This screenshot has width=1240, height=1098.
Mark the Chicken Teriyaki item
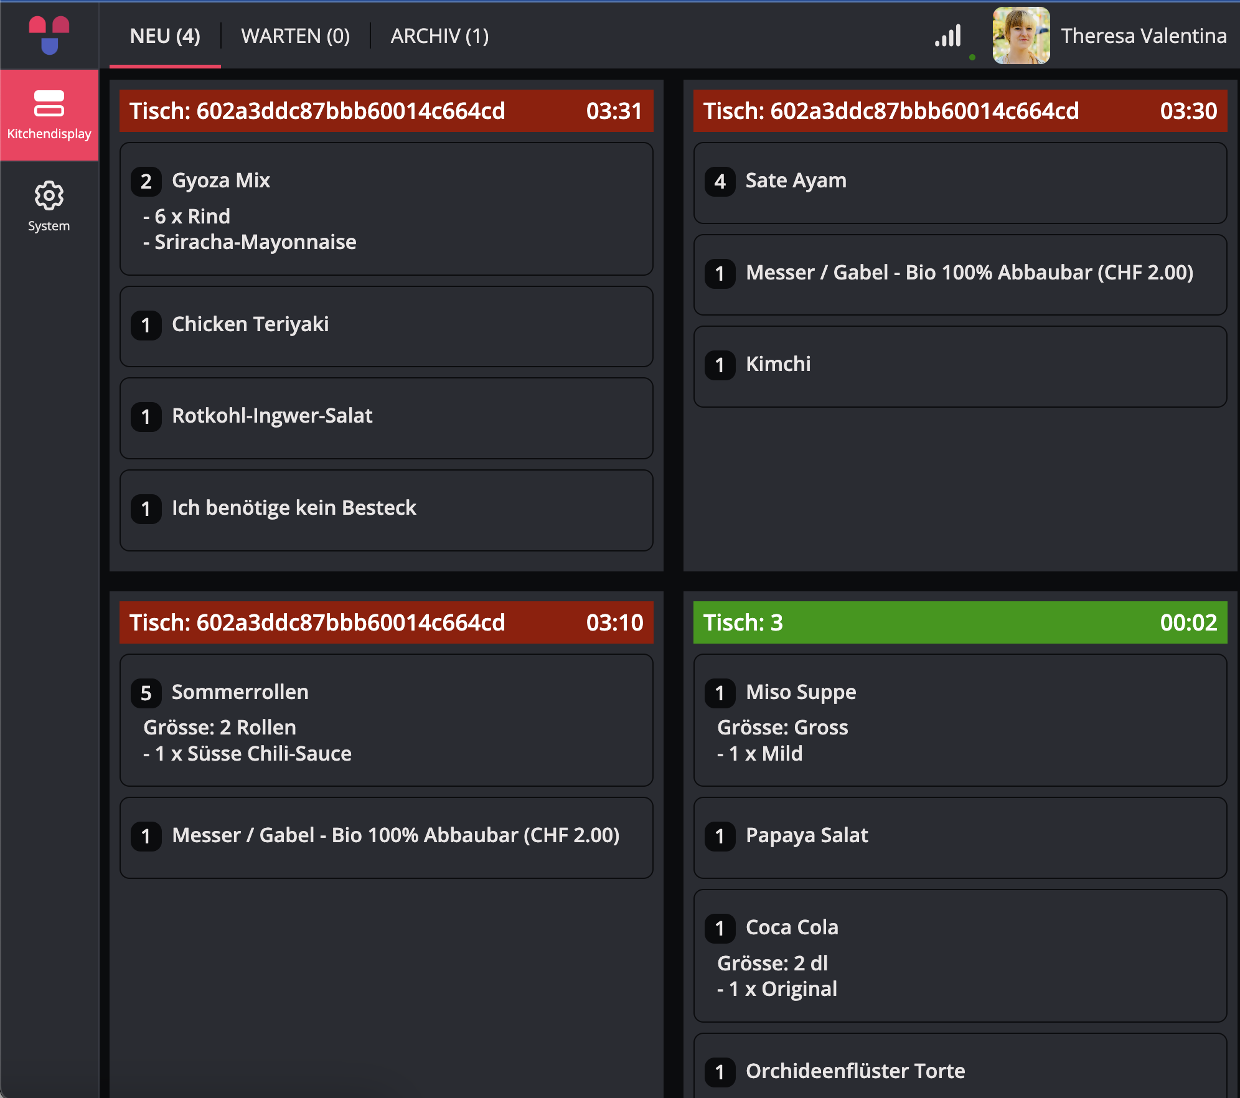[x=387, y=327]
